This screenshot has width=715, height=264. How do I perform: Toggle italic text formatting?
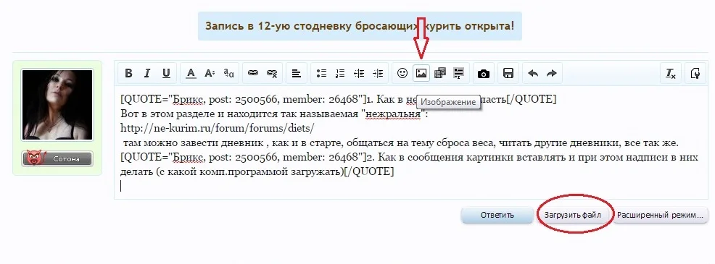coord(147,73)
